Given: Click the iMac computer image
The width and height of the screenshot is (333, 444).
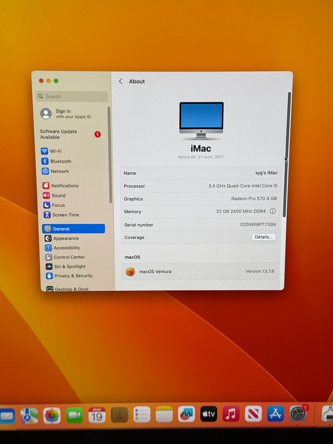Looking at the screenshot, I should (x=201, y=121).
